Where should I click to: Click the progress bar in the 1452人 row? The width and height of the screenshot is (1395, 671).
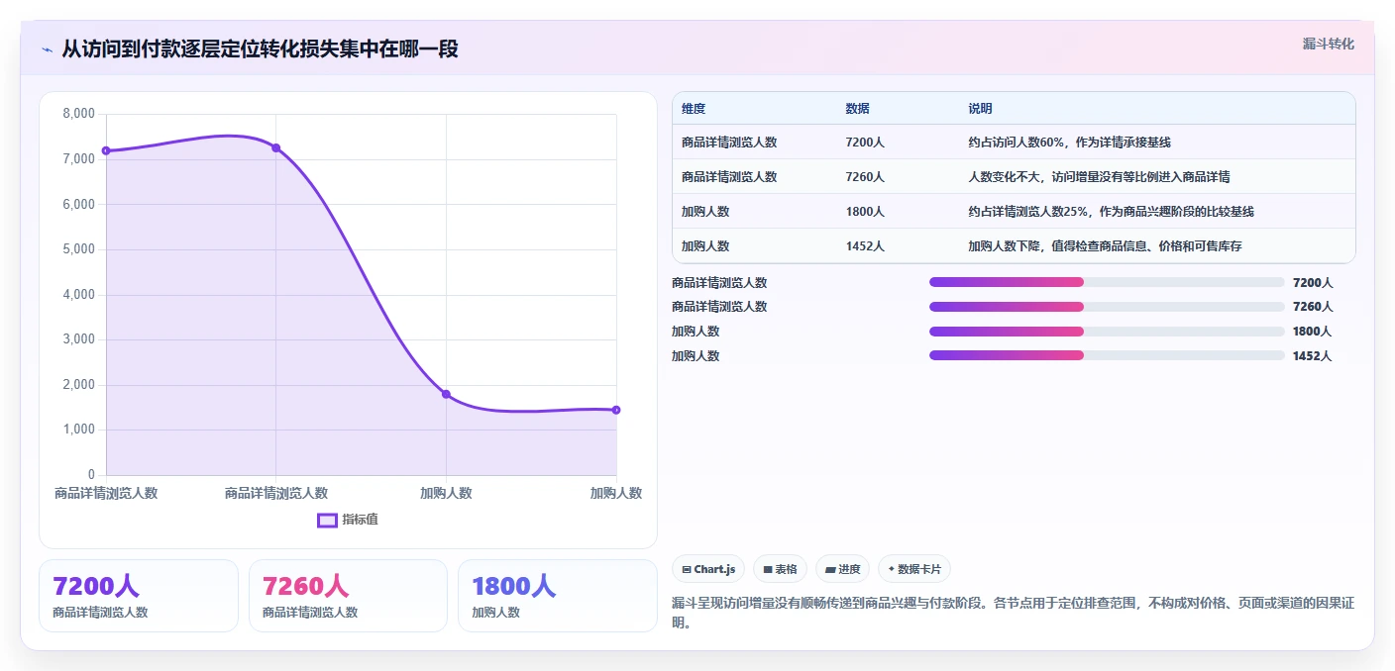click(1107, 355)
